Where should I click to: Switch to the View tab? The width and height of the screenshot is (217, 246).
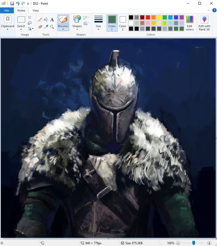[x=36, y=11]
